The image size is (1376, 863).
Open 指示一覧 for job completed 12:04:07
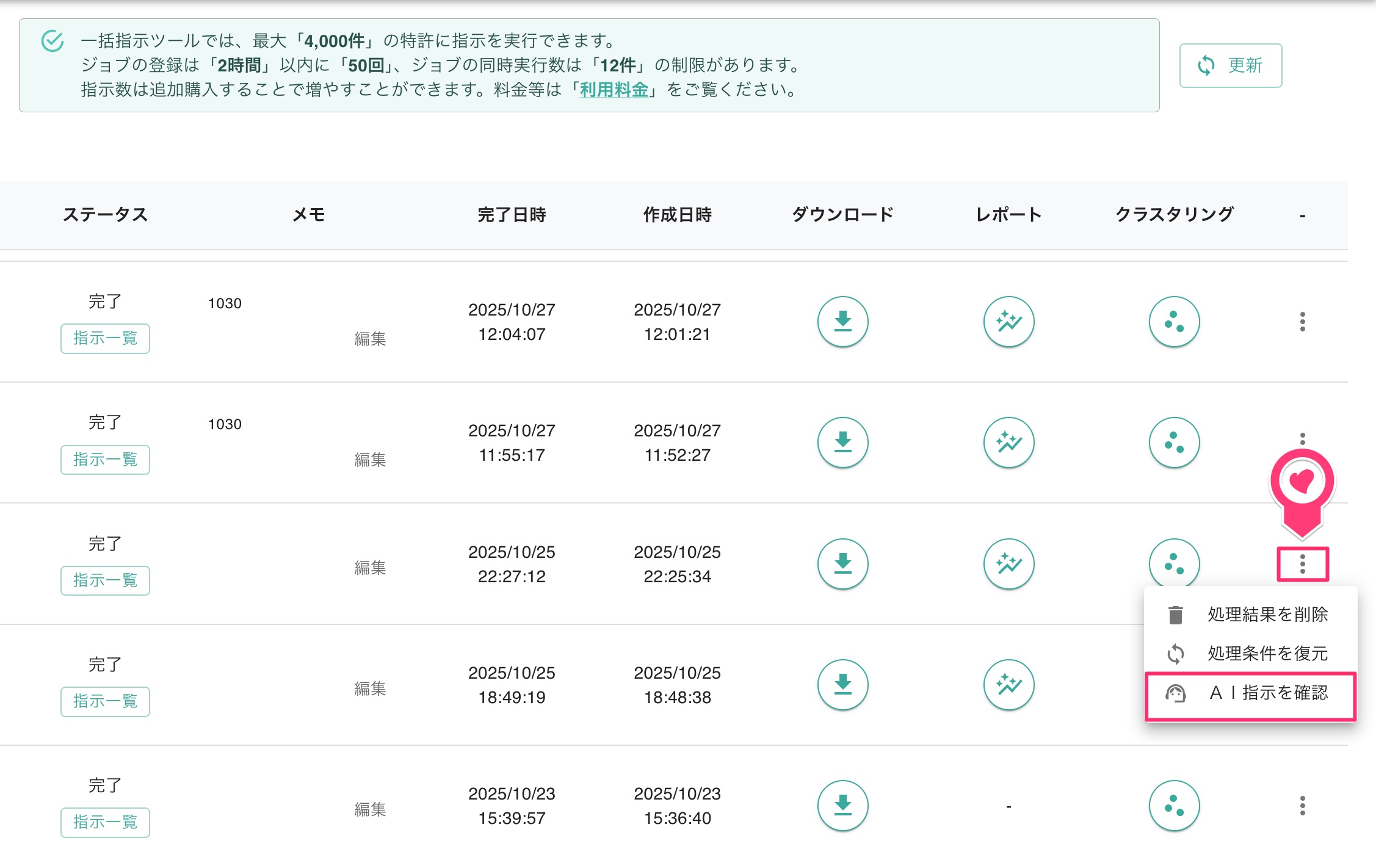tap(105, 338)
